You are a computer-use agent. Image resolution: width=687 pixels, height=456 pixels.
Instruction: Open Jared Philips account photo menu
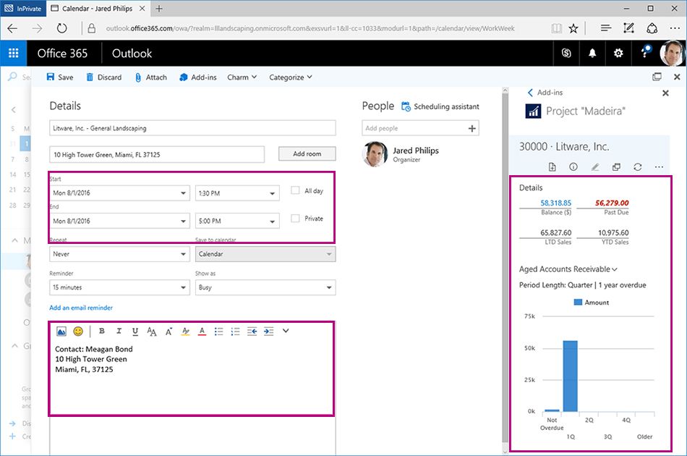(672, 53)
